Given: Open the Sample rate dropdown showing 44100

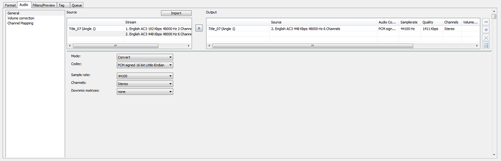Looking at the screenshot, I should [145, 76].
